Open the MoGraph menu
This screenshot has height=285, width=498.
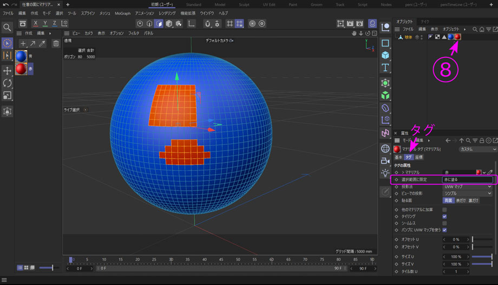(122, 13)
